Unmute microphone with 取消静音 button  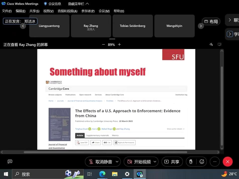point(101,162)
